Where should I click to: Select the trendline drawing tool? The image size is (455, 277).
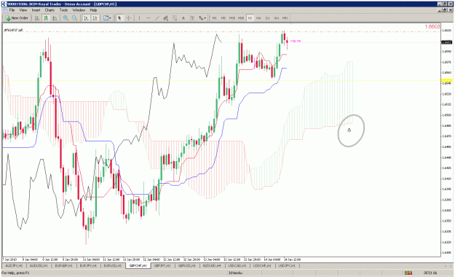click(x=157, y=18)
